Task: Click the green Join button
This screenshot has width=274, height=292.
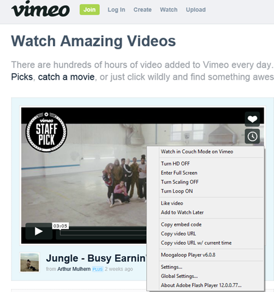Action: [x=90, y=10]
